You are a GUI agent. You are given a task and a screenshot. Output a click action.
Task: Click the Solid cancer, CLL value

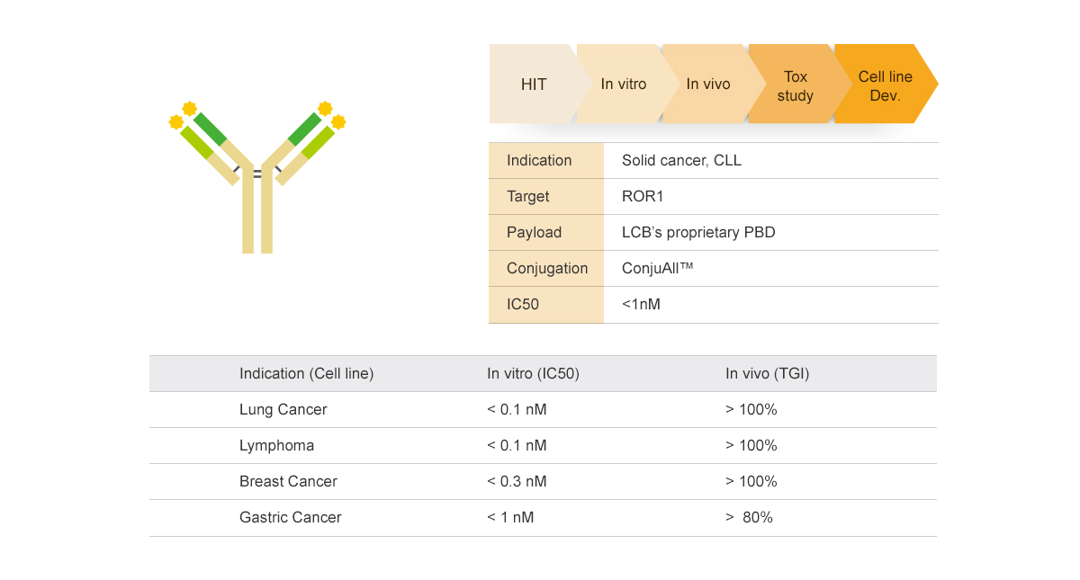[681, 161]
